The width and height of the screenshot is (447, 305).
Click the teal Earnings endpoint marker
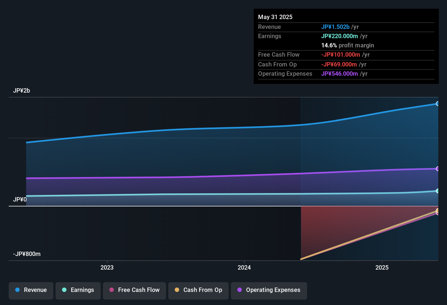(x=437, y=191)
